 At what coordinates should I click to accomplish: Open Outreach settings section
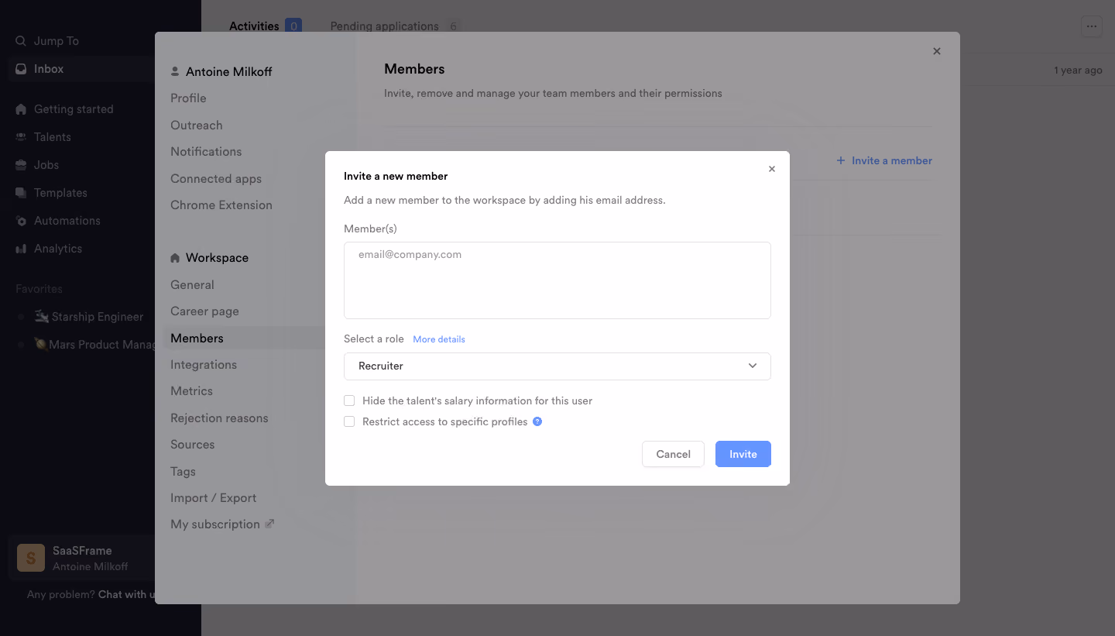pyautogui.click(x=197, y=125)
